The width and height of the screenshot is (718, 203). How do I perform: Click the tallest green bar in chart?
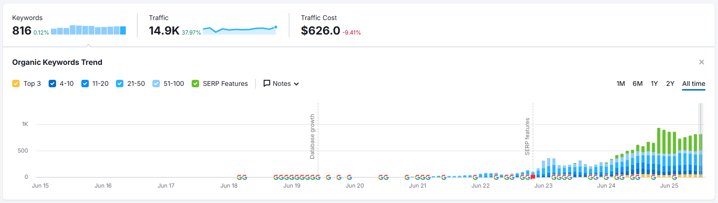pos(658,140)
